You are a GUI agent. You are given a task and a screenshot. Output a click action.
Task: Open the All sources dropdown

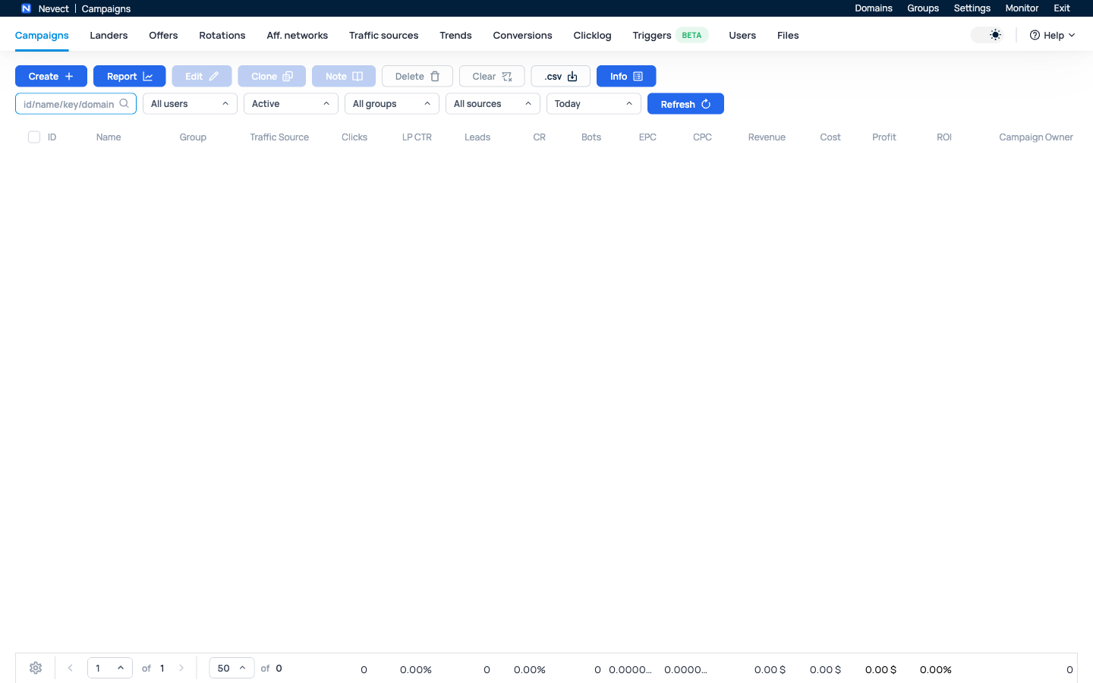click(493, 103)
